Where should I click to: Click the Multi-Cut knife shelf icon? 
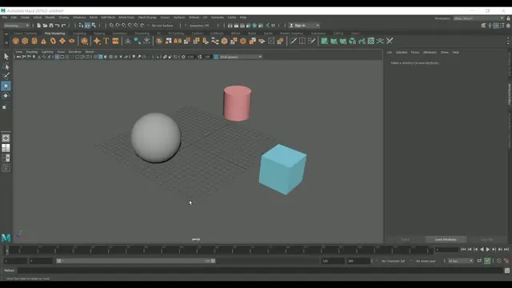(x=294, y=41)
